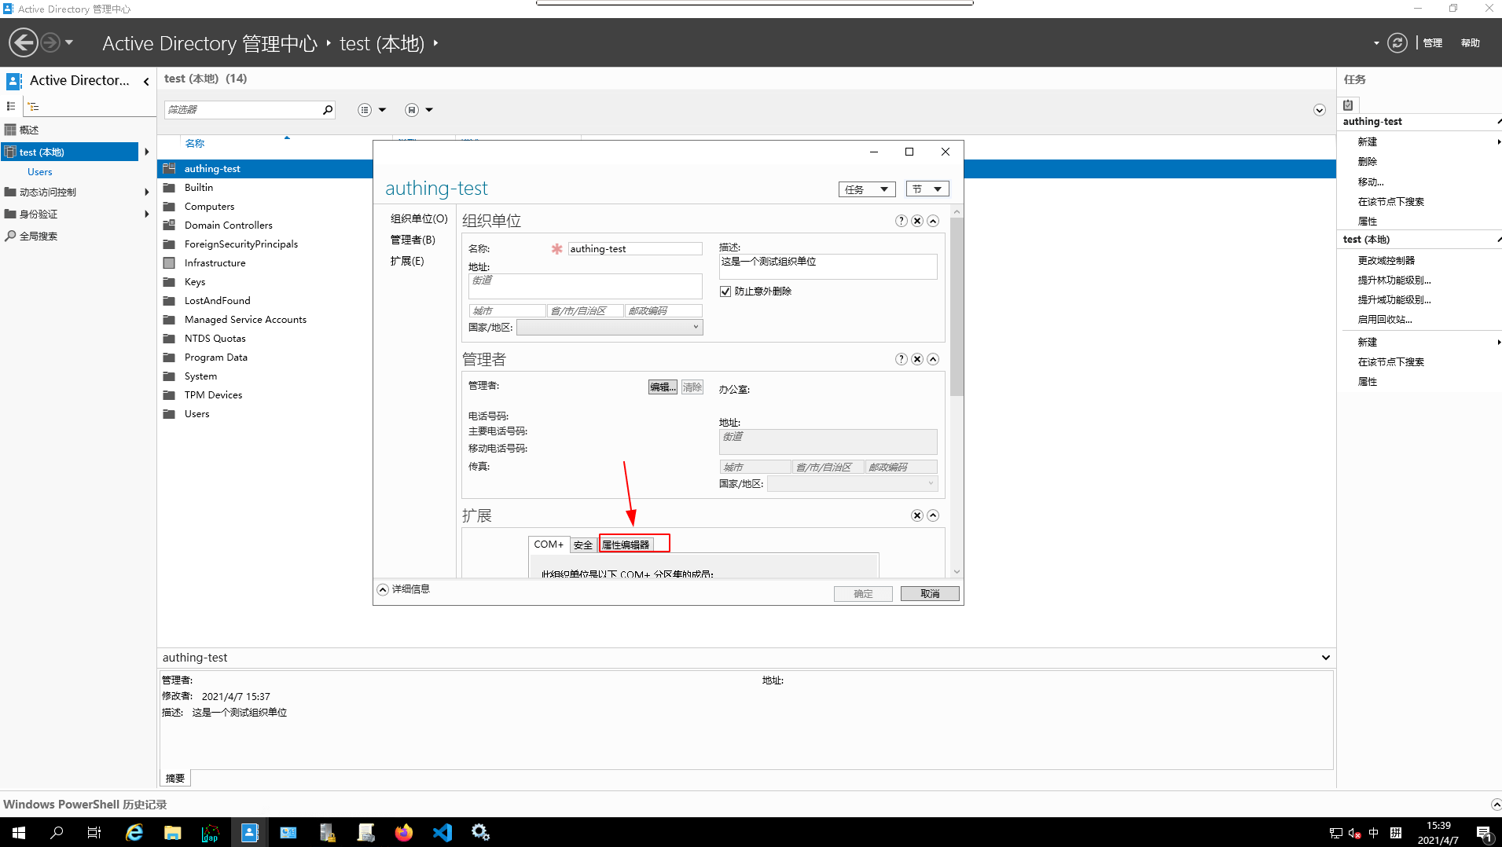The height and width of the screenshot is (847, 1502).
Task: Toggle the 防止意外删除 checkbox
Action: pyautogui.click(x=725, y=291)
